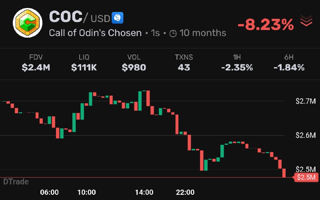Click the red triple-chevron down arrows icon
The width and height of the screenshot is (320, 200).
tap(306, 21)
